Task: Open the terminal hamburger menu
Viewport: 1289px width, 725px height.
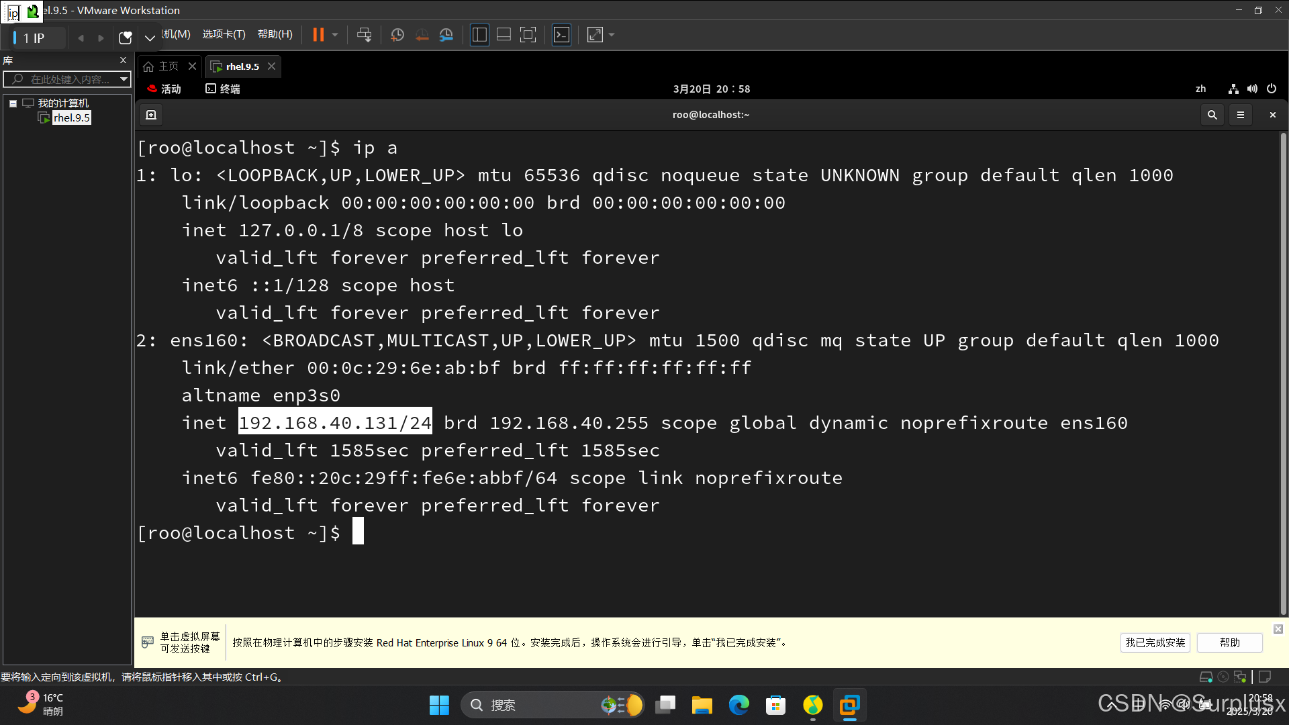Action: tap(1241, 115)
